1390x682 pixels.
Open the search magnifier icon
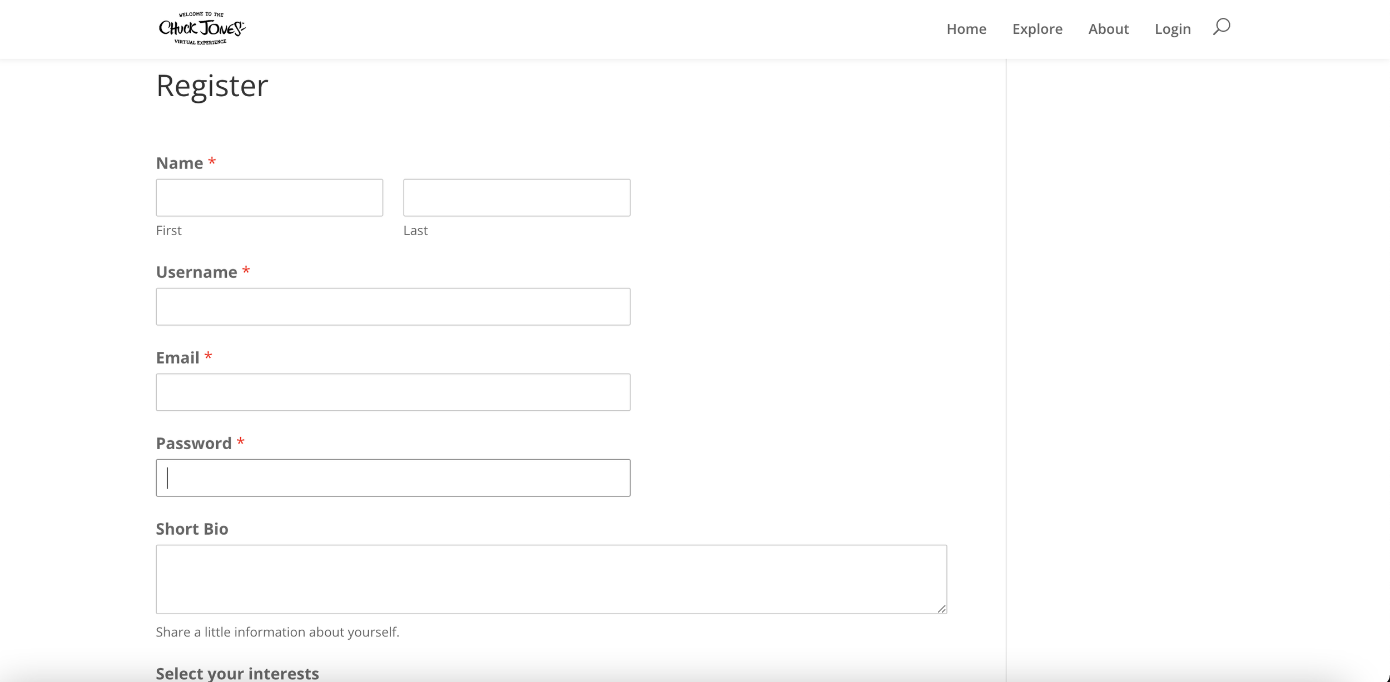(1222, 27)
